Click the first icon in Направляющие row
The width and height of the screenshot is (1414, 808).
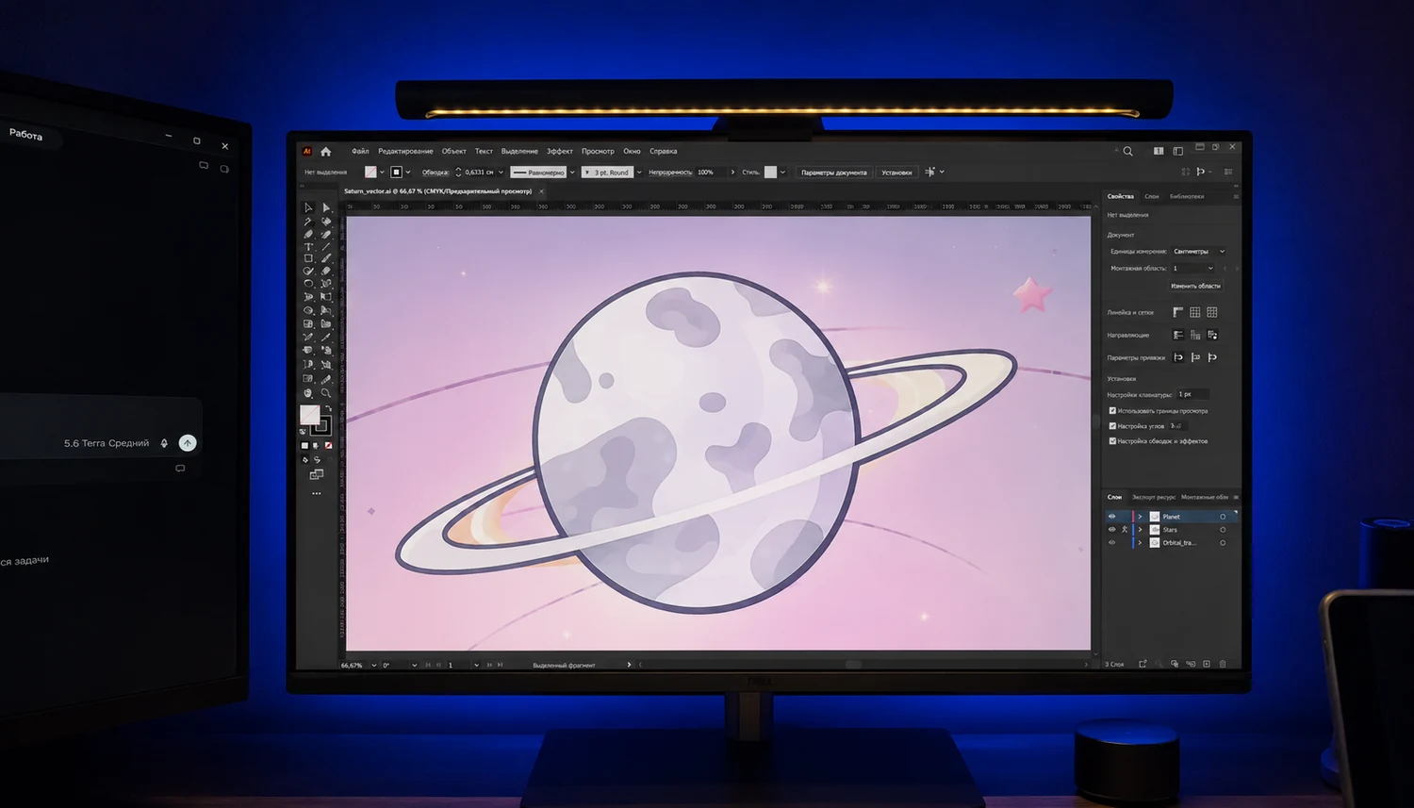click(x=1178, y=335)
